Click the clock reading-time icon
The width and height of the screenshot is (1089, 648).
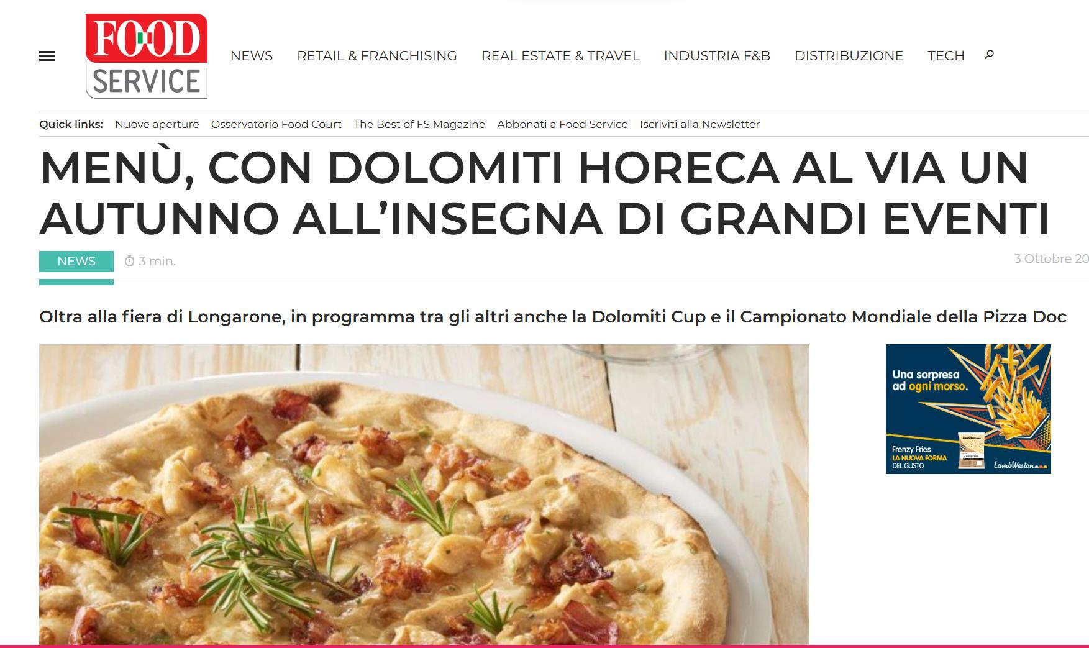[129, 261]
